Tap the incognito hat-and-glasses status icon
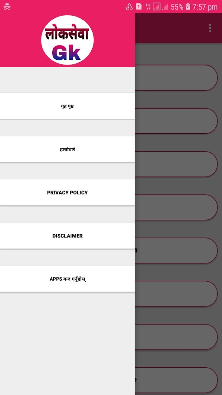The width and height of the screenshot is (222, 395). click(x=7, y=7)
